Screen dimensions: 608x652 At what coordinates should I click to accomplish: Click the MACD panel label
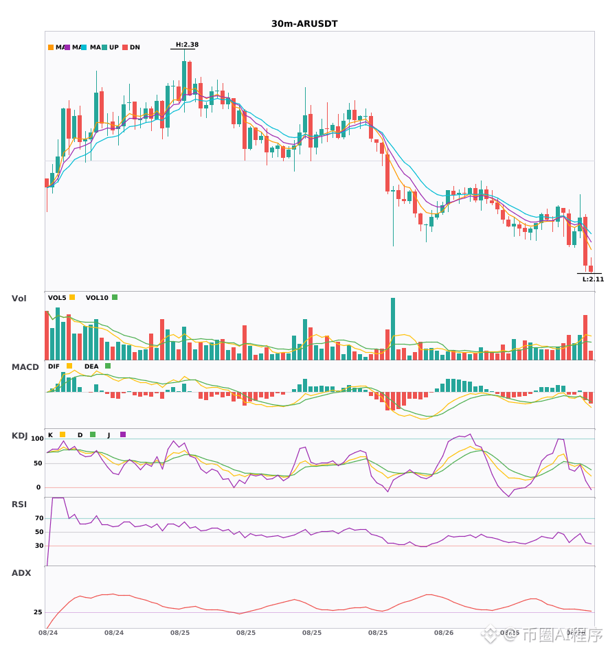[x=25, y=366]
